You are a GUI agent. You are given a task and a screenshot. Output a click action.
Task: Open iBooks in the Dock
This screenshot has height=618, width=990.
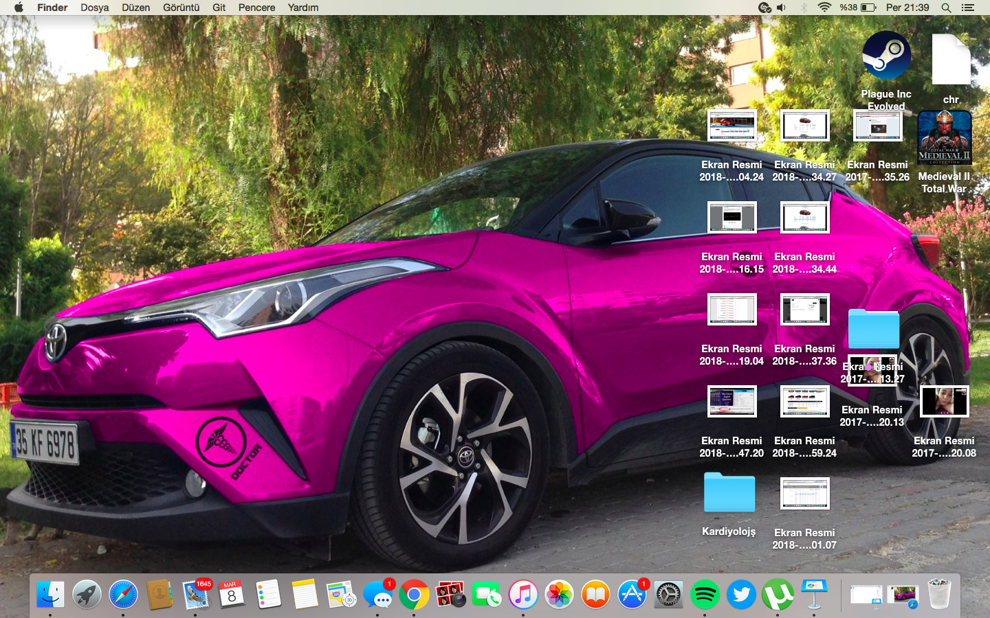[x=596, y=594]
